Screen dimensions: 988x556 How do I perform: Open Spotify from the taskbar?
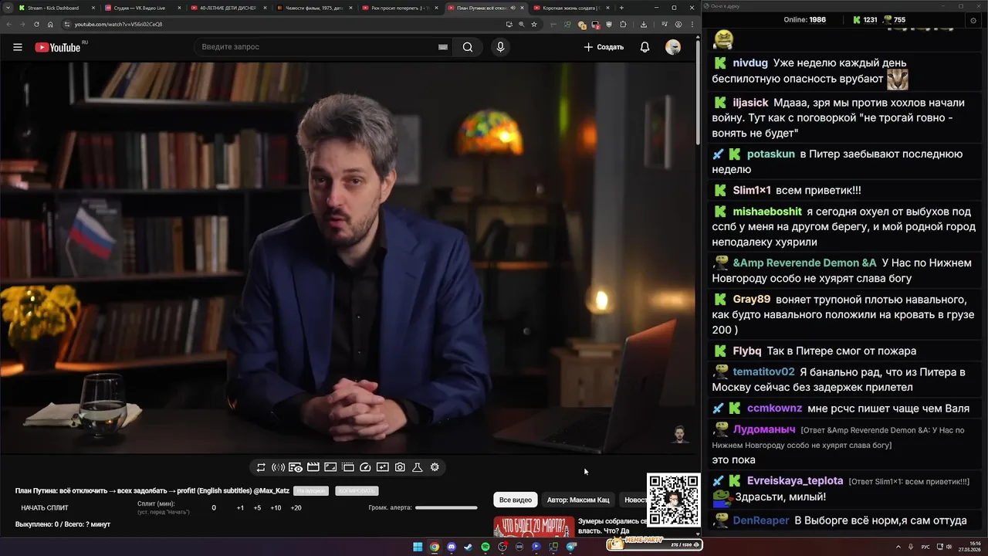tap(486, 547)
